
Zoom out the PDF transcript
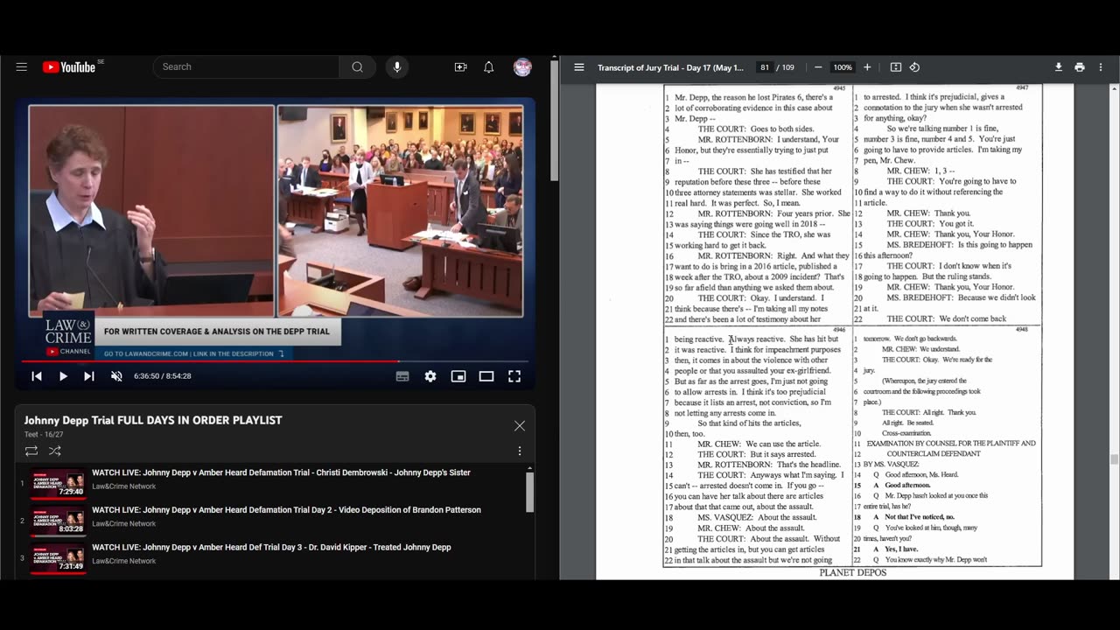(x=818, y=67)
